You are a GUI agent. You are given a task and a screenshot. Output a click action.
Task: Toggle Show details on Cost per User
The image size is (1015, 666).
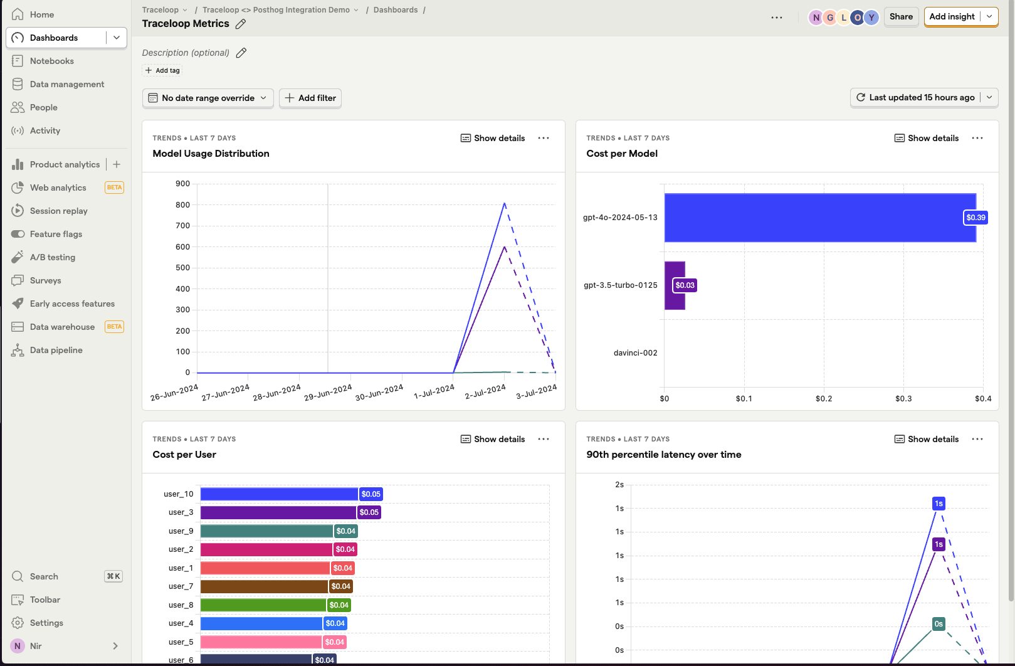click(x=493, y=439)
